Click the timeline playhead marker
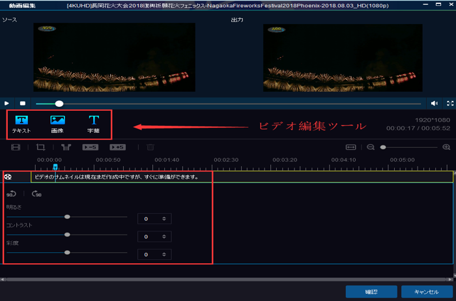The height and width of the screenshot is (301, 456). point(55,167)
